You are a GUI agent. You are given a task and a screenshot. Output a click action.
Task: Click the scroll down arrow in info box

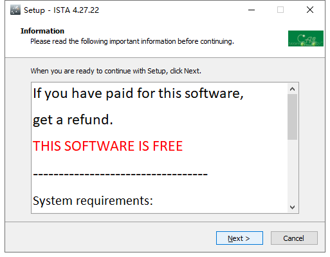292,207
